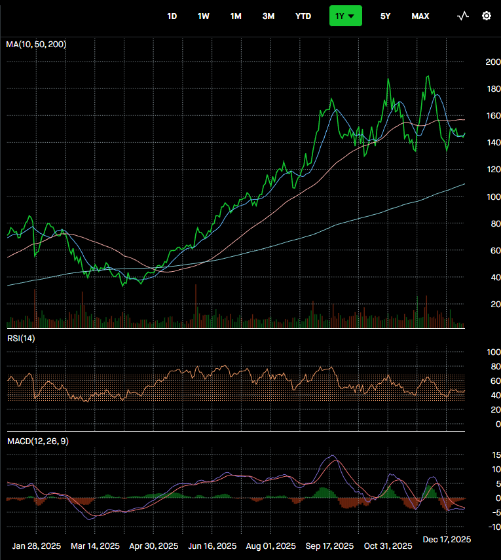Viewport: 501px width, 560px height.
Task: Click the Jan 28, 2025 date label
Action: coord(37,546)
